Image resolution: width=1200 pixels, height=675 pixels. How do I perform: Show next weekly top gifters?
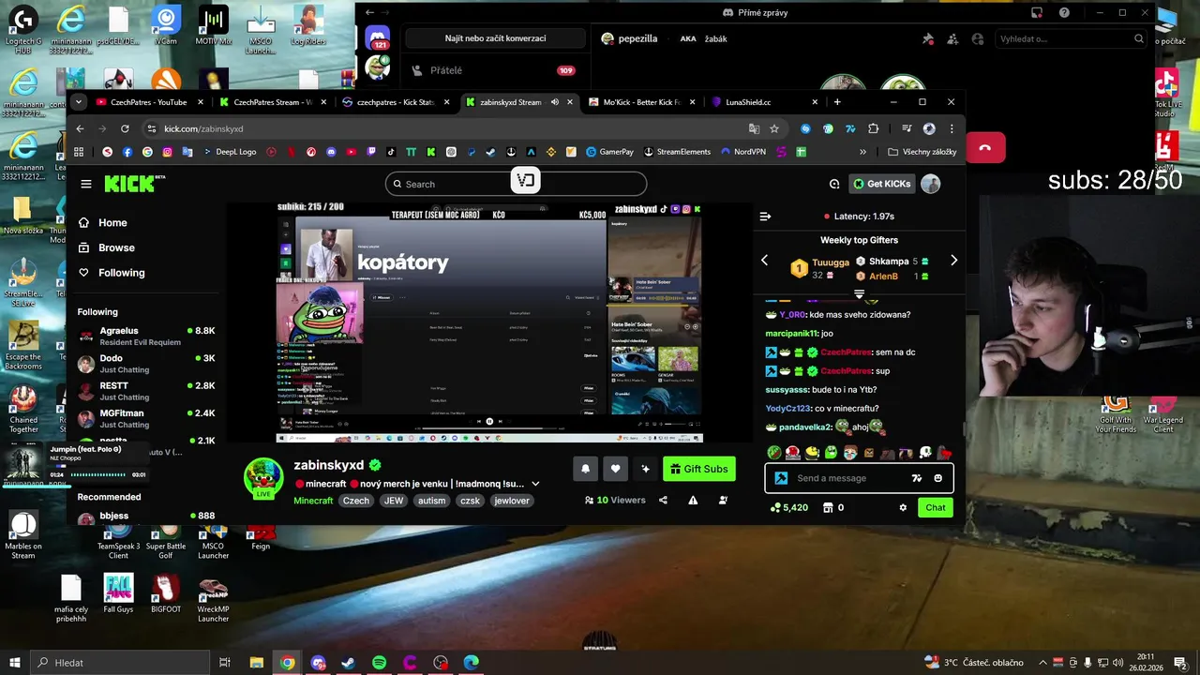953,261
